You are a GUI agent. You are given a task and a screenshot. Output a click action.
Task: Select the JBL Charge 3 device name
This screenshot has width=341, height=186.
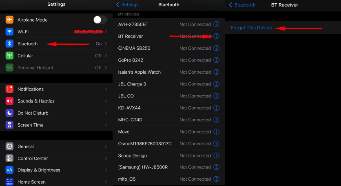tap(132, 84)
